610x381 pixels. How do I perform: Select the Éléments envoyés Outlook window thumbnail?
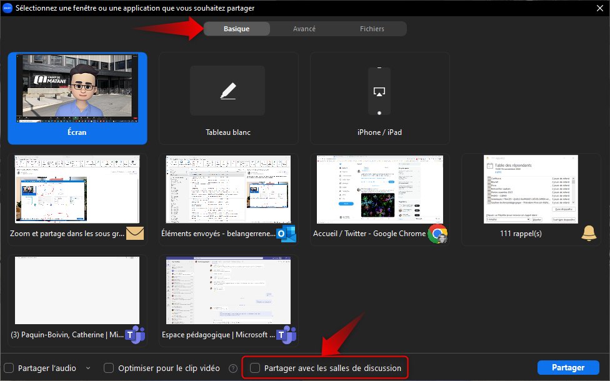click(x=228, y=189)
